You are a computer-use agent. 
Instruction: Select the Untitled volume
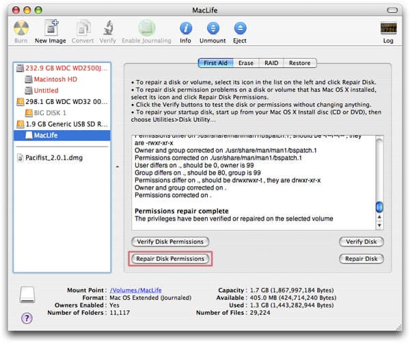point(62,90)
